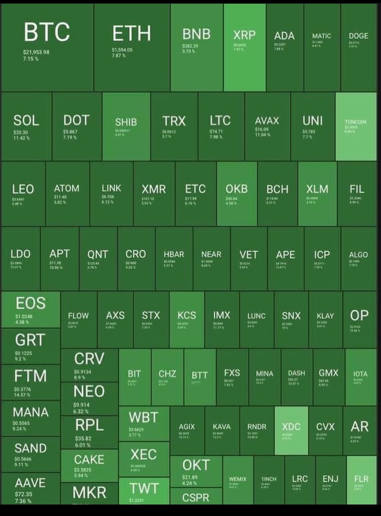Viewport: 381px width, 516px height.
Task: Open the CRV tile
Action: (89, 365)
